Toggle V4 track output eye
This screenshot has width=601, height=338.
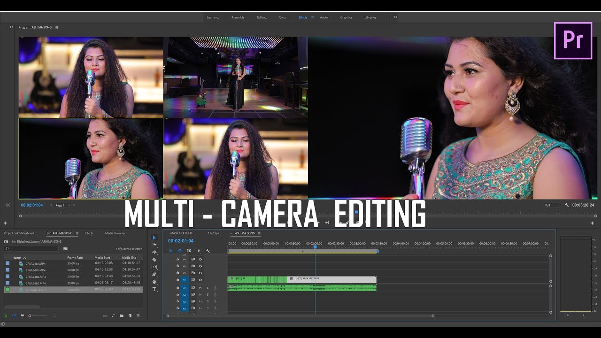click(x=200, y=259)
